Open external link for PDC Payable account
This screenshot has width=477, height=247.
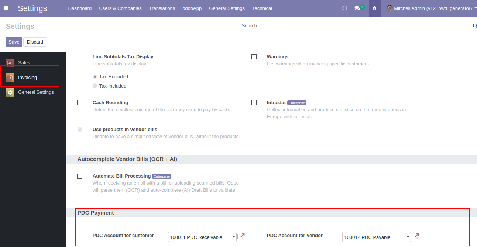point(415,236)
